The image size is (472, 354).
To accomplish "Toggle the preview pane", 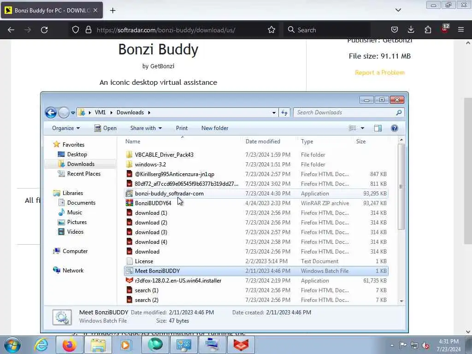I will [x=378, y=128].
